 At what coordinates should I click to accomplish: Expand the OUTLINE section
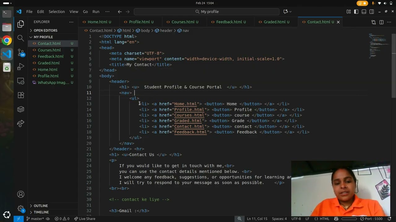pos(41,206)
